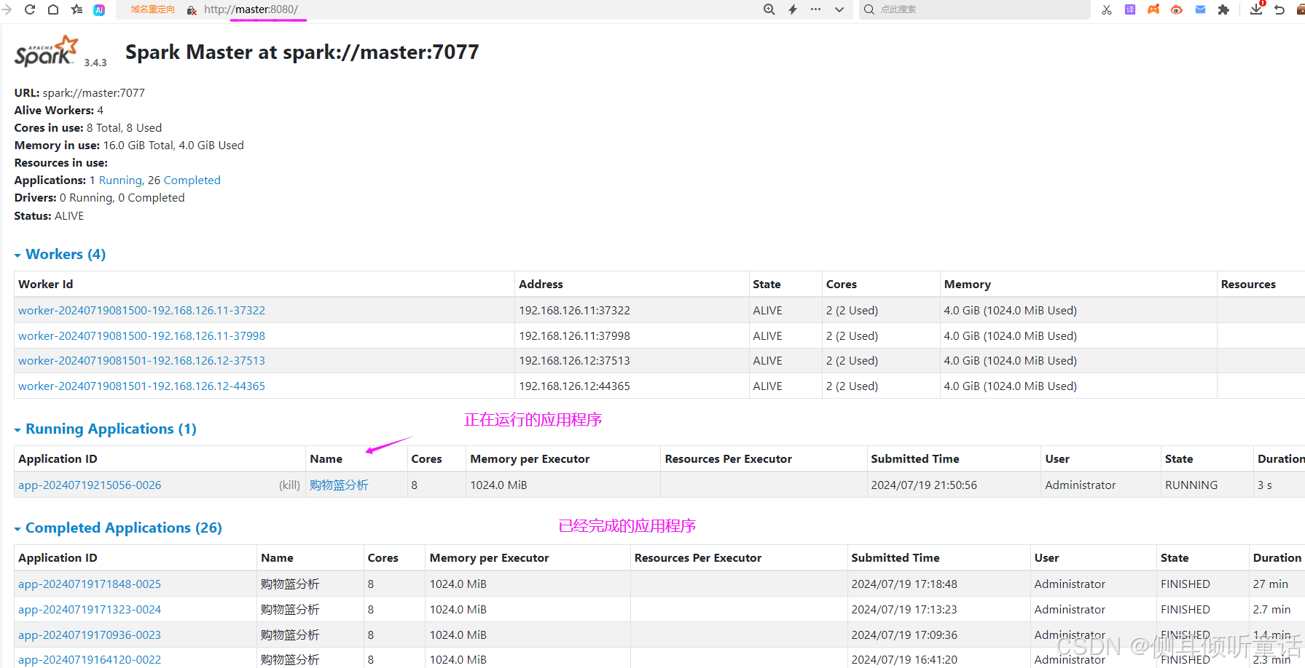The image size is (1305, 668).
Task: Open completed app-20240719164120-0022
Action: (x=90, y=660)
